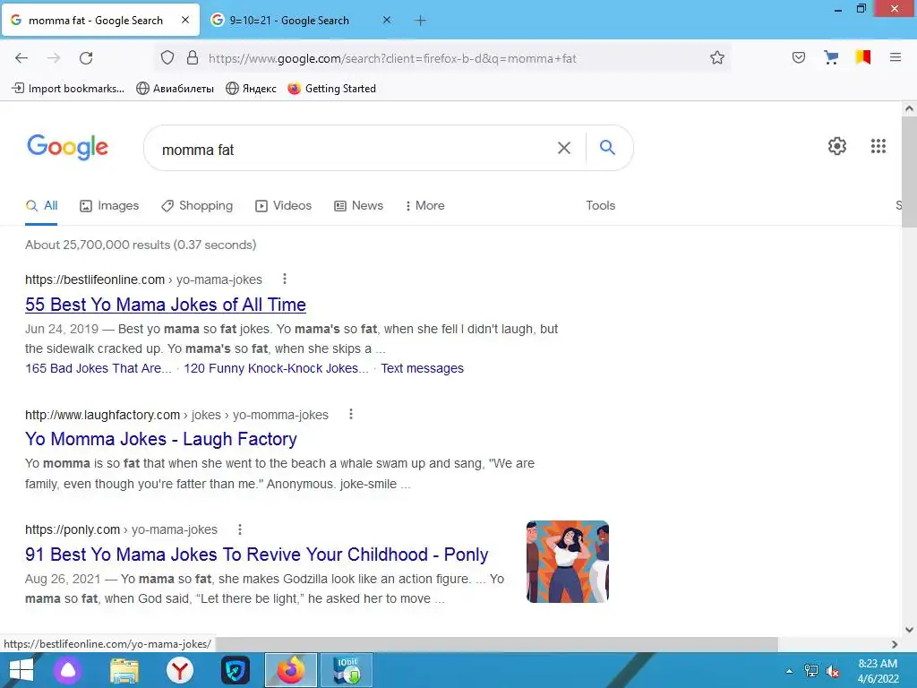Open the search Tools options
This screenshot has width=917, height=688.
coord(601,205)
